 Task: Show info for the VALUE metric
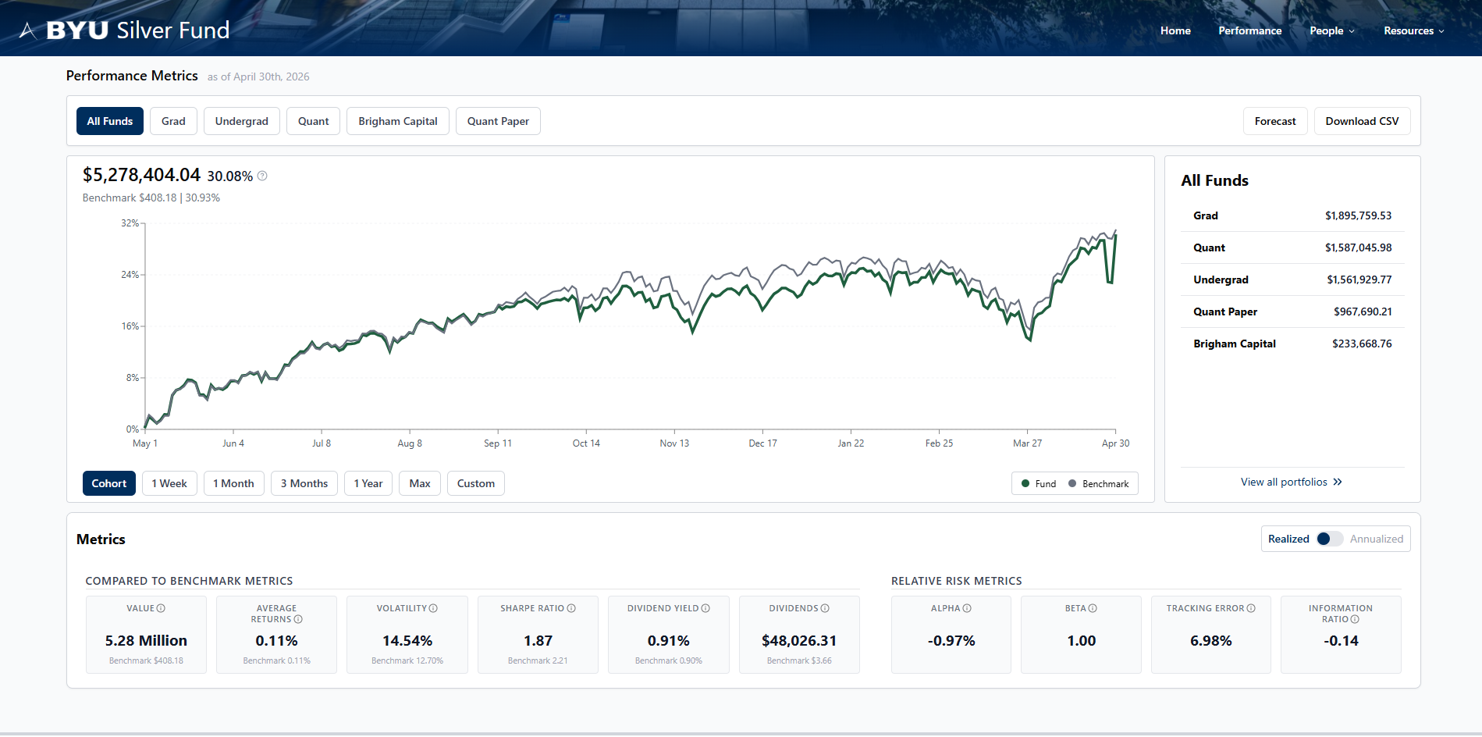point(161,608)
